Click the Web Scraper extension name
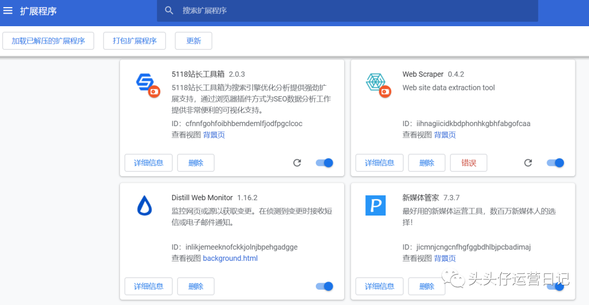The width and height of the screenshot is (589, 305). [423, 74]
